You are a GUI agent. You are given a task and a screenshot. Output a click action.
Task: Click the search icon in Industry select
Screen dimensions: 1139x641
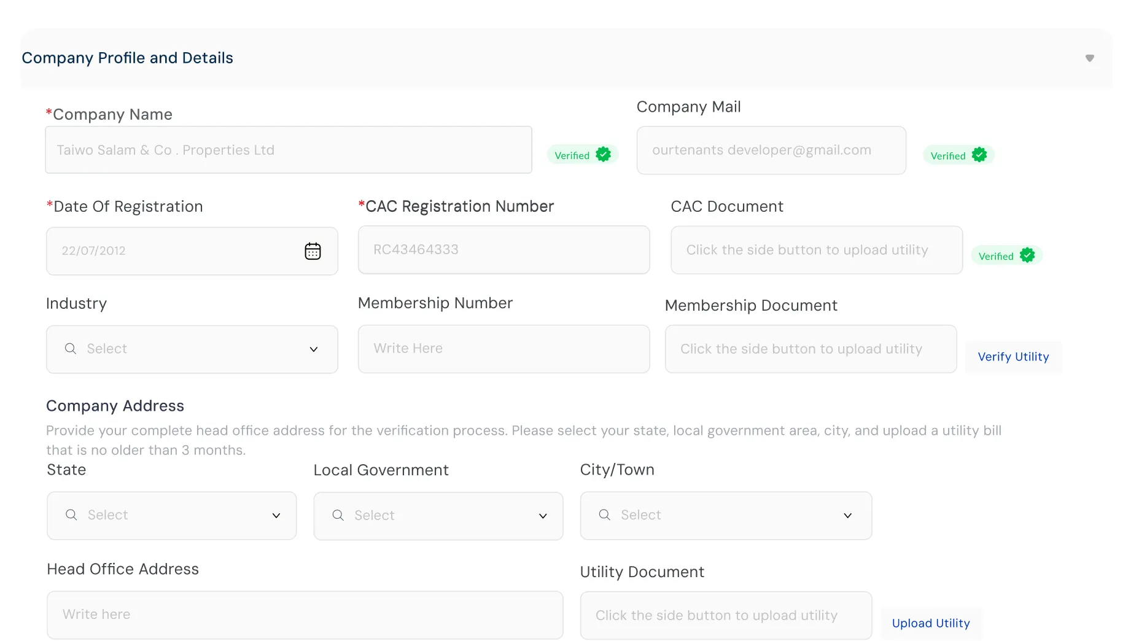coord(71,349)
